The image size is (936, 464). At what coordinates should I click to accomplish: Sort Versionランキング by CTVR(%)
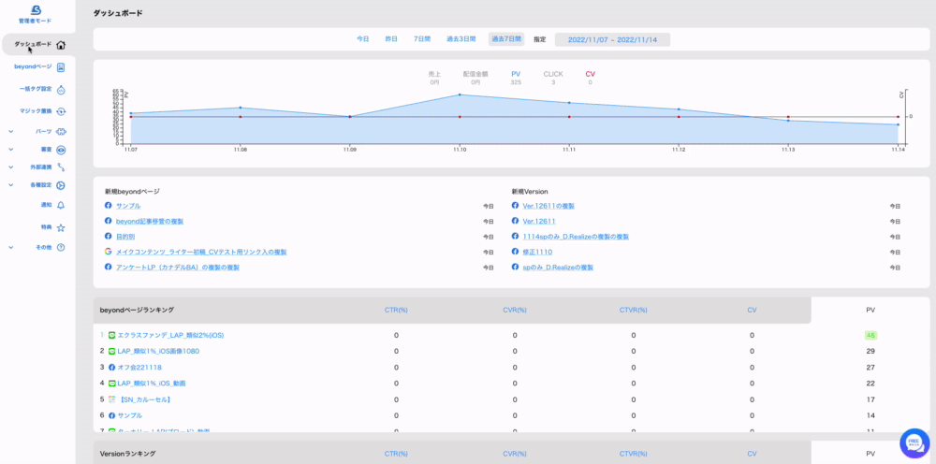(634, 454)
